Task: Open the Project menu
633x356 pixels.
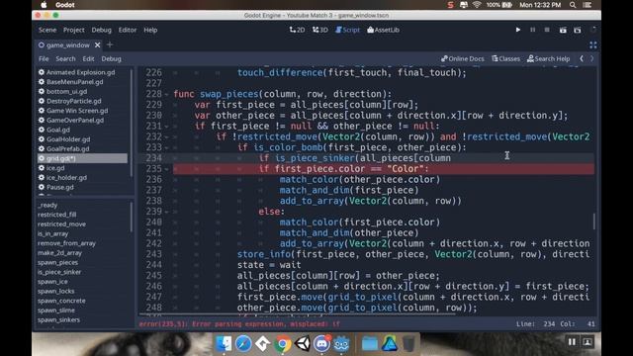Action: point(73,30)
